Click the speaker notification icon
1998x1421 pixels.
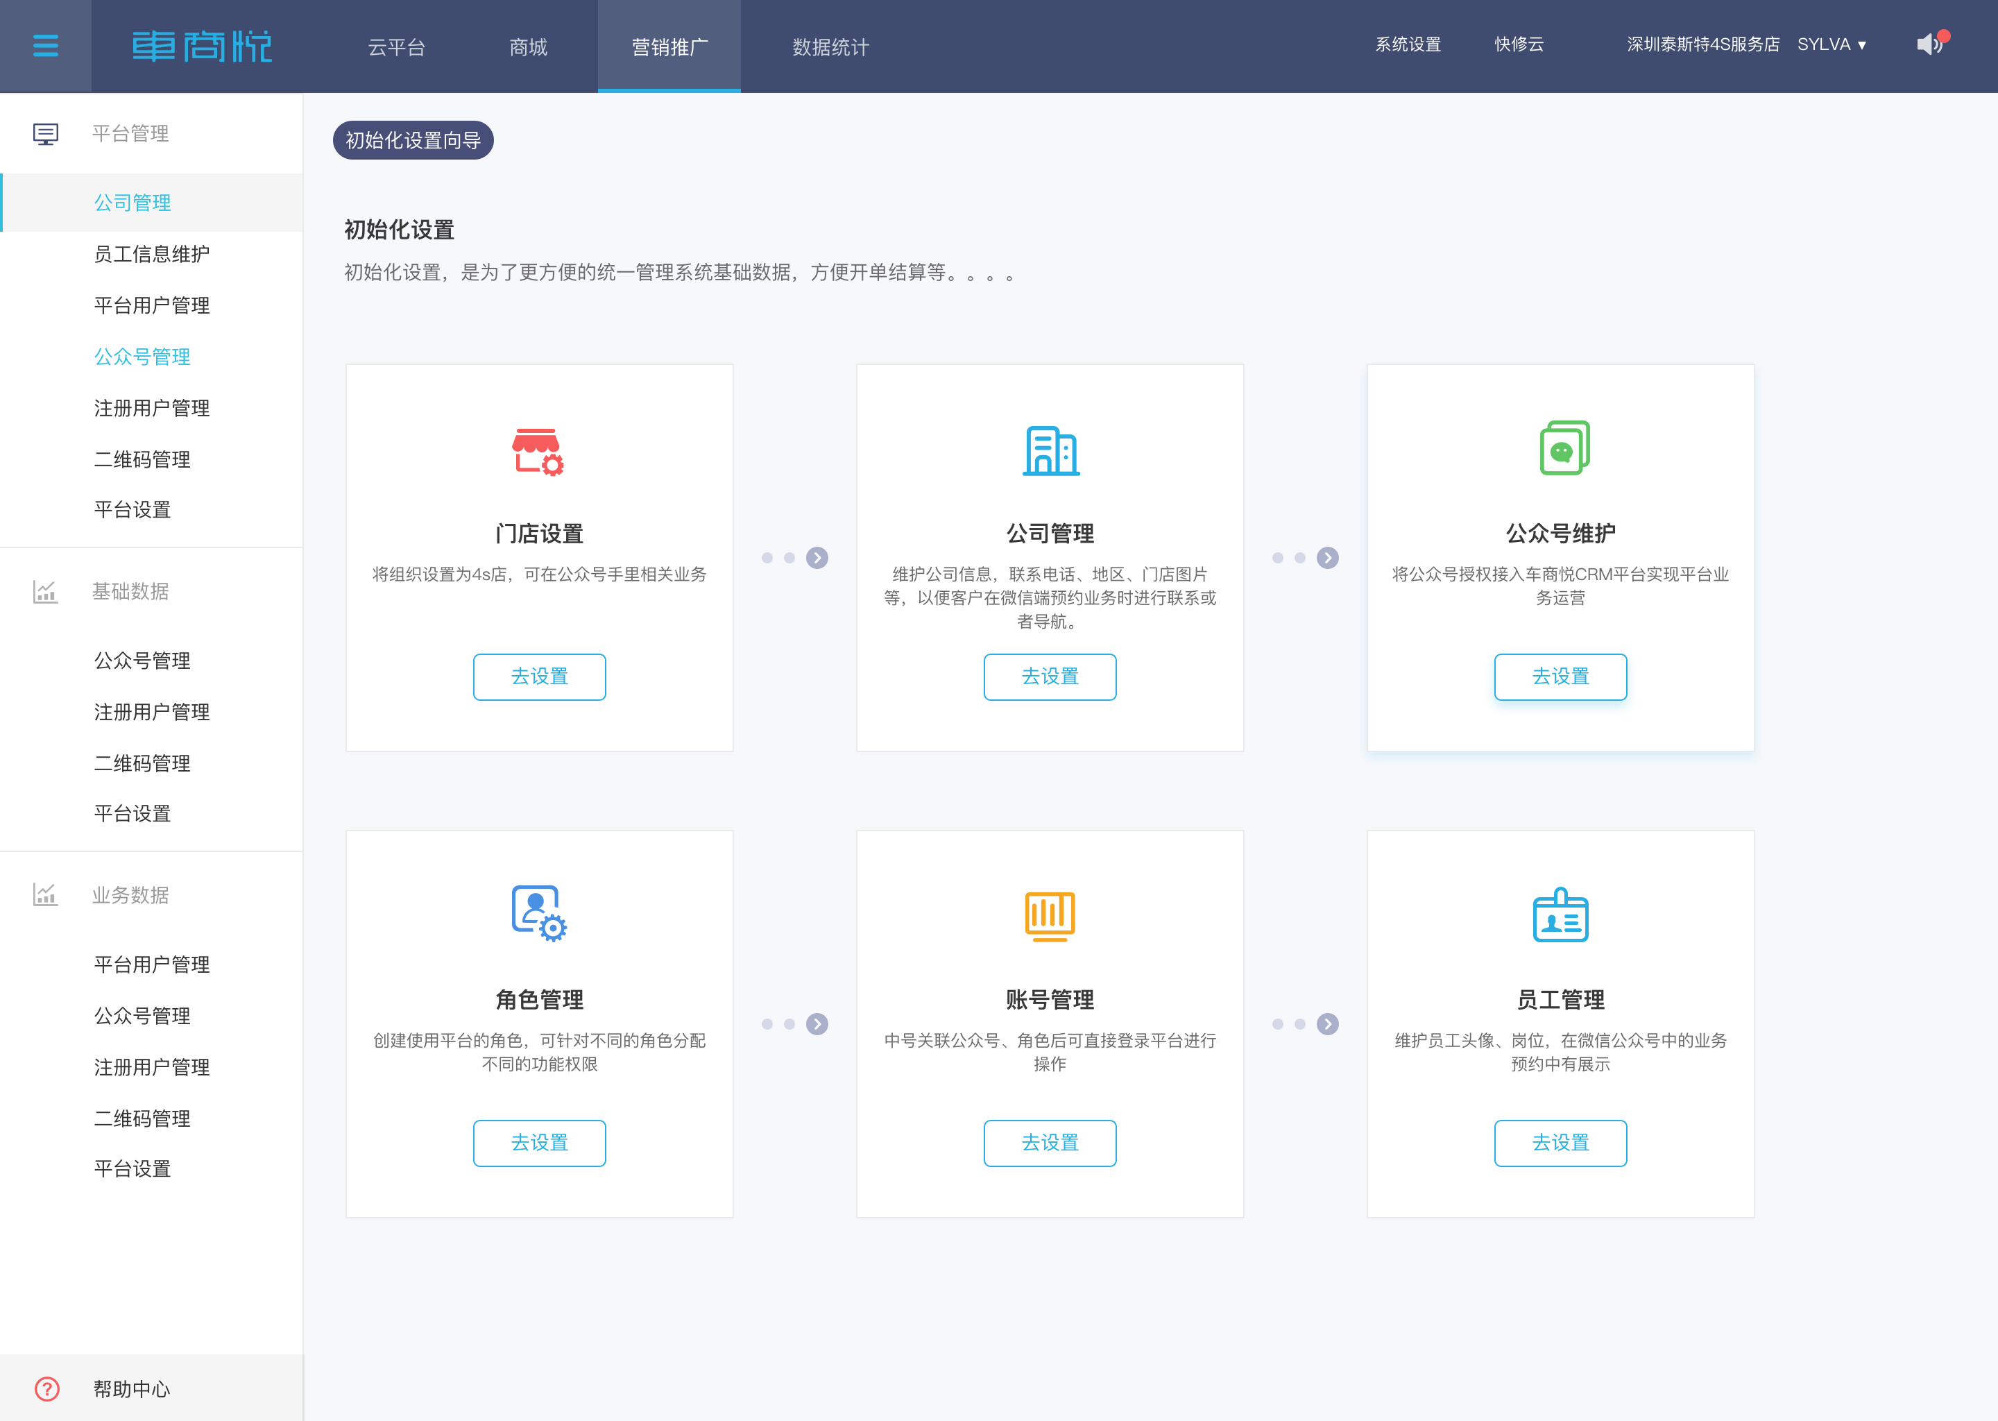[x=1931, y=44]
